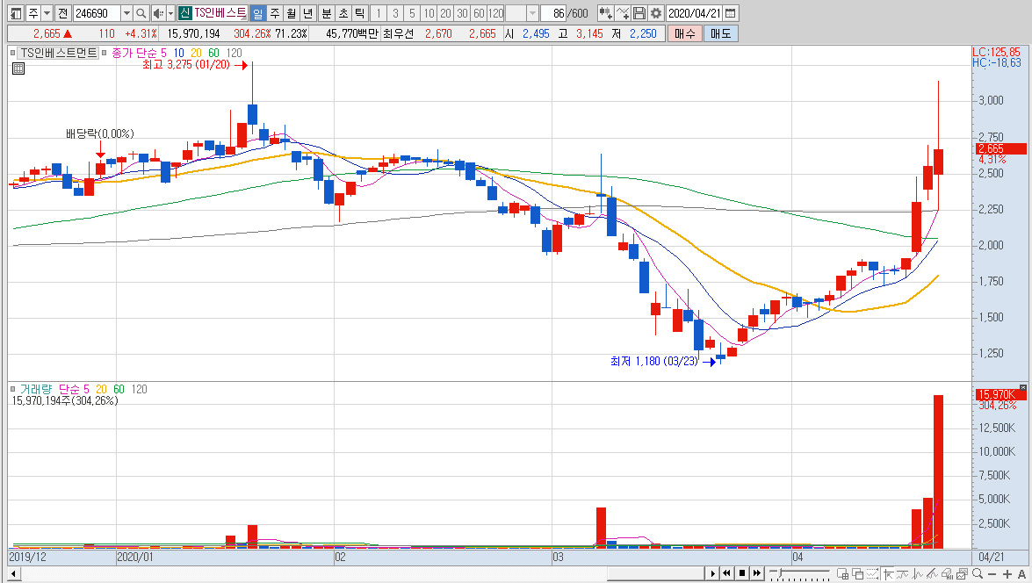
Task: Click the speaker sound icon in the top toolbar
Action: coord(158,13)
